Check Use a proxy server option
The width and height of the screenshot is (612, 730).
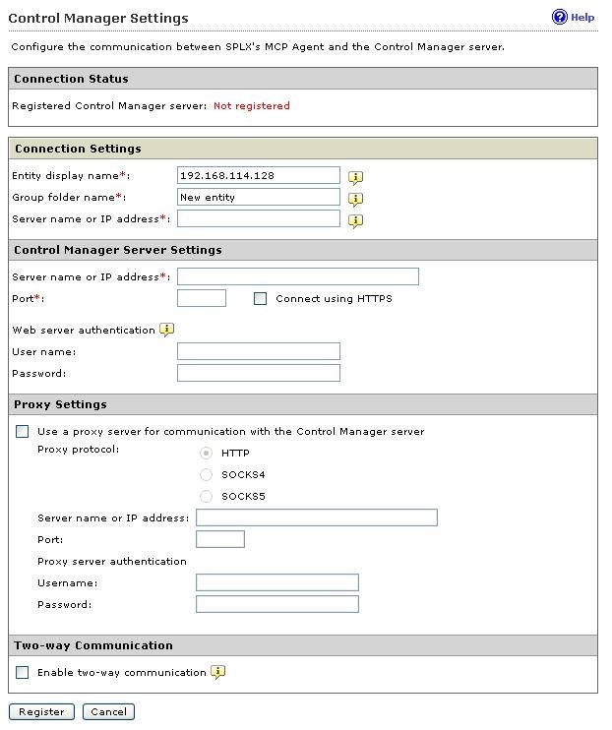click(x=23, y=432)
